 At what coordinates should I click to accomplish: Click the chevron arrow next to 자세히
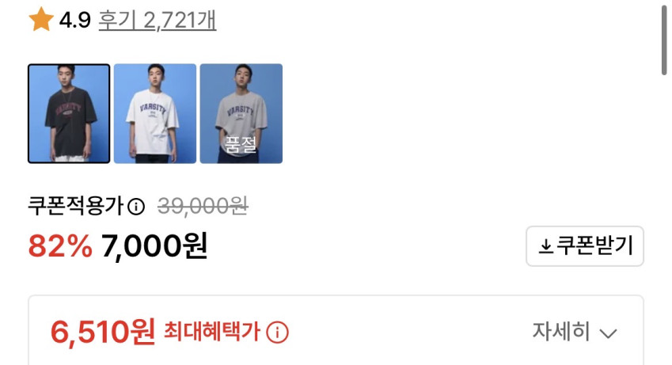tap(608, 333)
